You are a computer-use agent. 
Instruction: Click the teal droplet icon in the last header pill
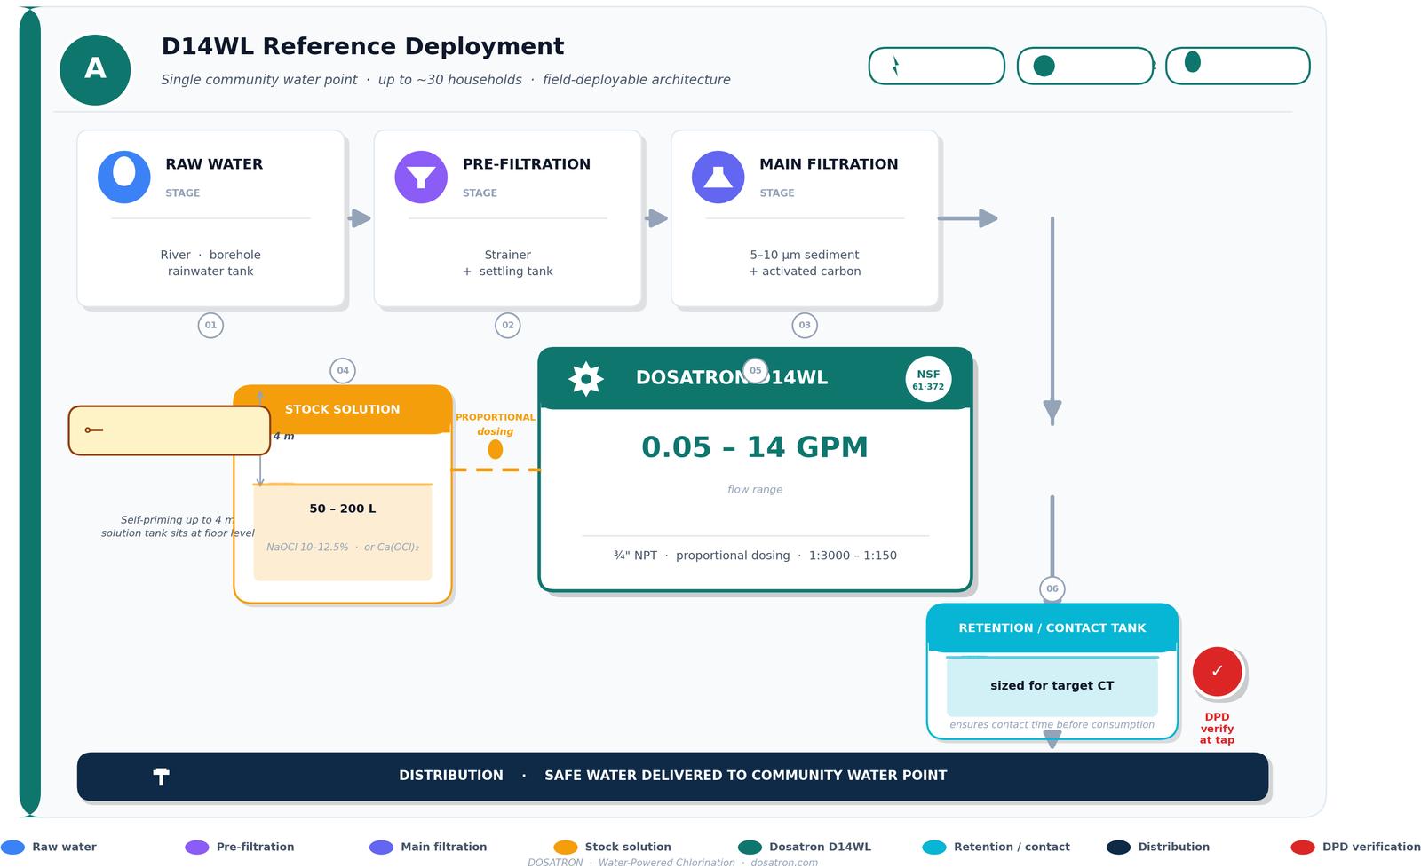point(1193,62)
